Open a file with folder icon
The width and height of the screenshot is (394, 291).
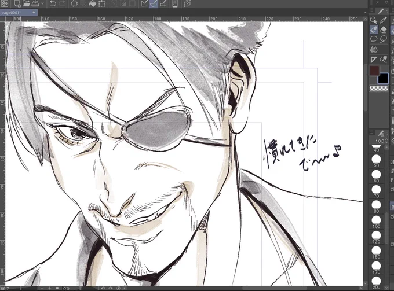[26, 3]
